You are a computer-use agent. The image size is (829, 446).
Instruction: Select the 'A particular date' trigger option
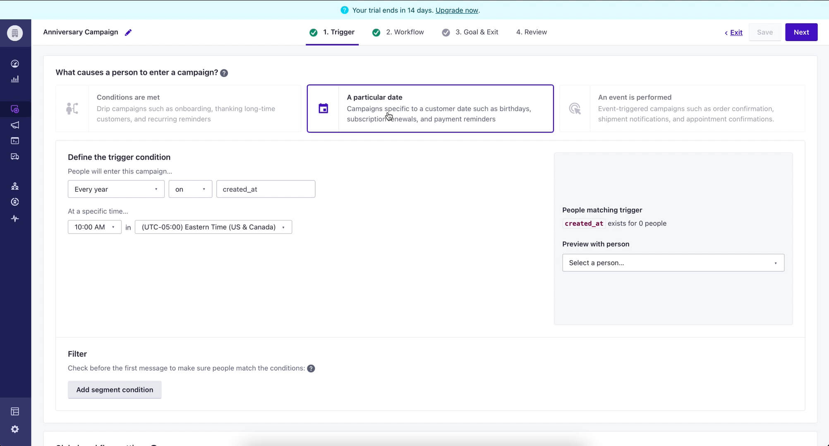430,108
